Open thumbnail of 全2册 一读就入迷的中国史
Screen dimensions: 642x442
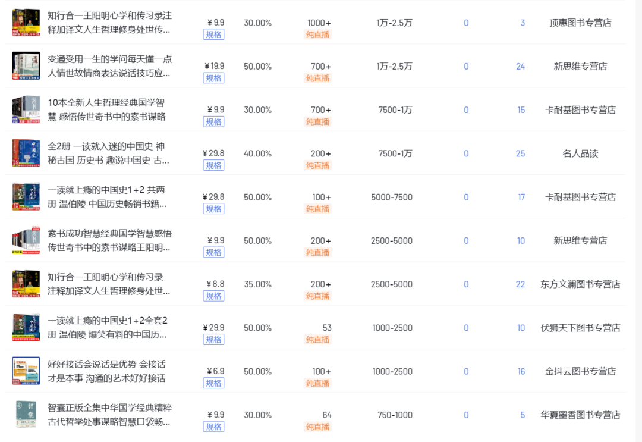[26, 153]
